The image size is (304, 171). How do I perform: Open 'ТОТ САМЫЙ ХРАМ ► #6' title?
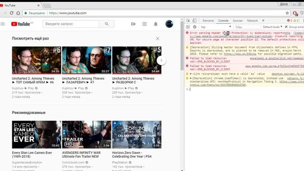pyautogui.click(x=33, y=80)
